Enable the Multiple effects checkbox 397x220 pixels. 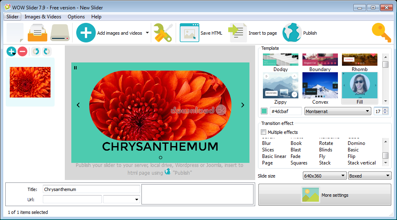point(264,132)
